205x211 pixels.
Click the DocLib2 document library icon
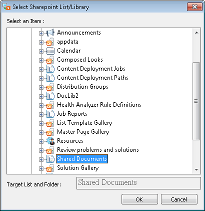[x=50, y=96]
